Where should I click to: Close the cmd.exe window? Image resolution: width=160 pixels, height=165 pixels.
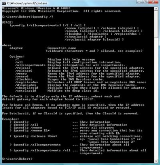tap(153, 2)
